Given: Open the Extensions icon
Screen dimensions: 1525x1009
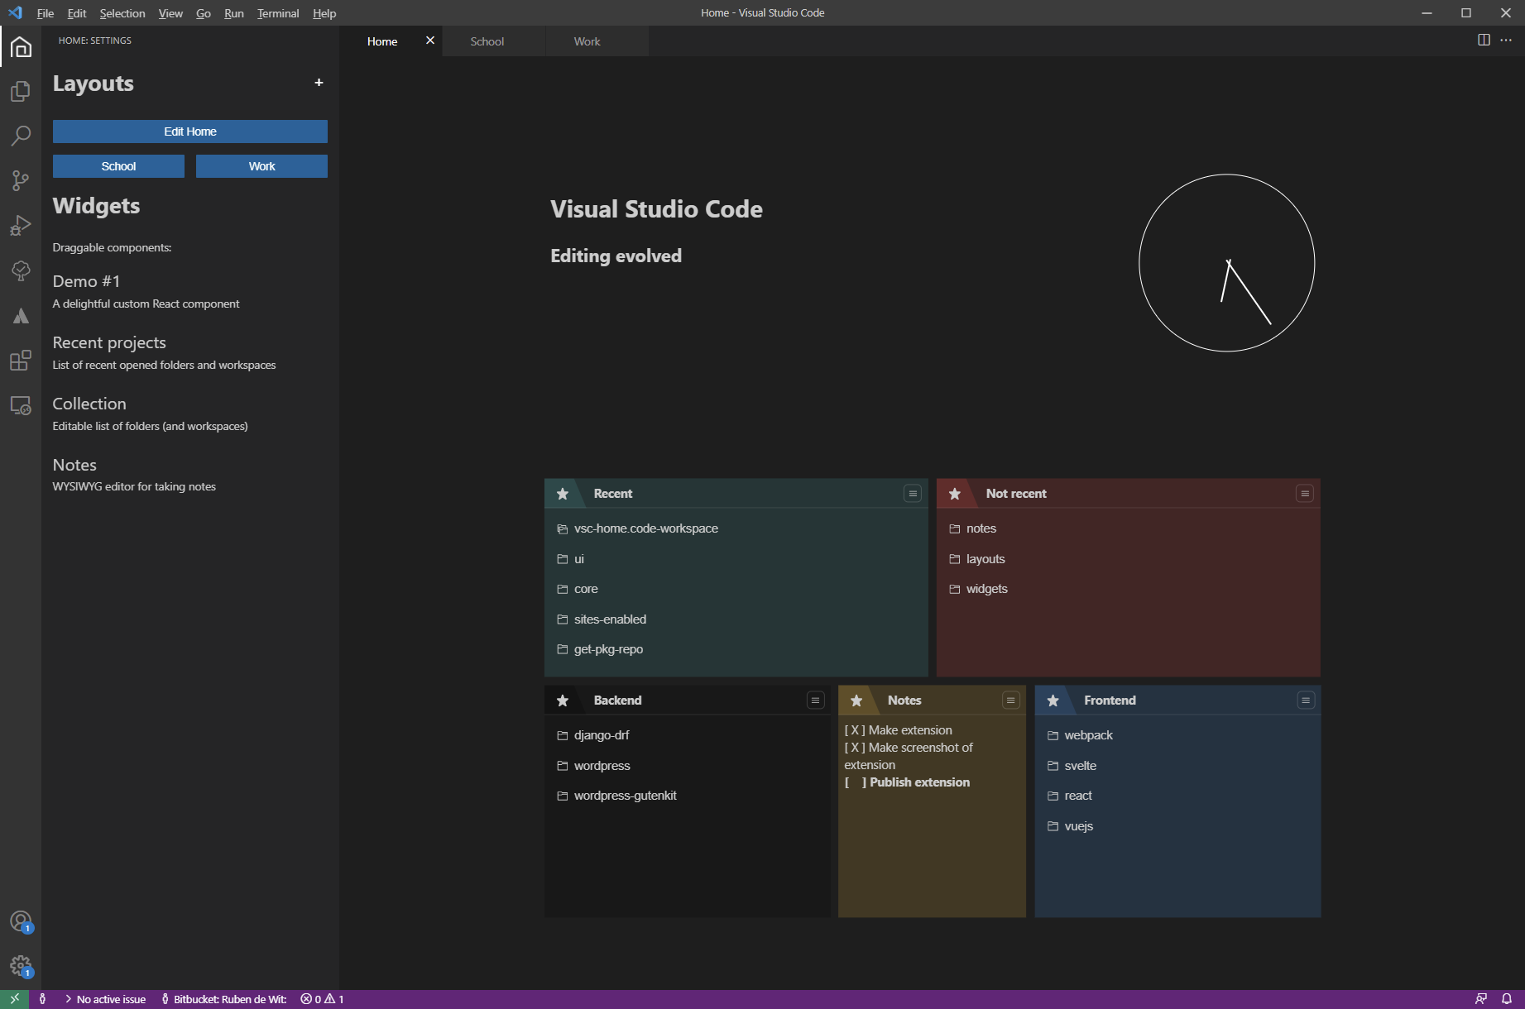Looking at the screenshot, I should pos(21,361).
